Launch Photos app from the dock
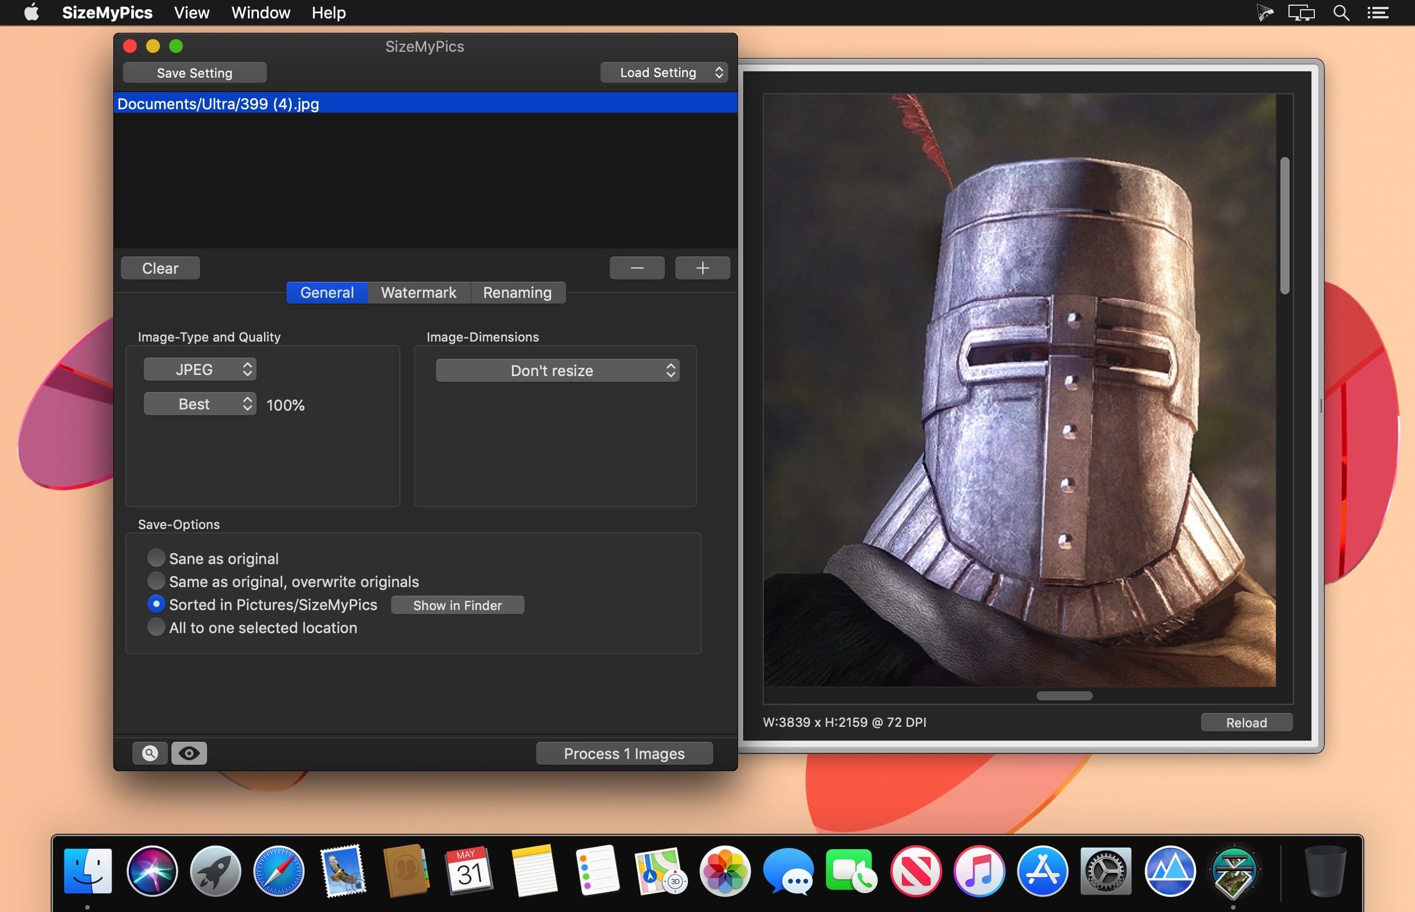This screenshot has height=912, width=1415. 724,871
